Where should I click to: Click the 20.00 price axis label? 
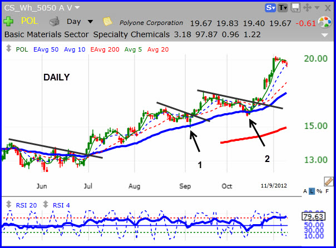tap(316, 58)
